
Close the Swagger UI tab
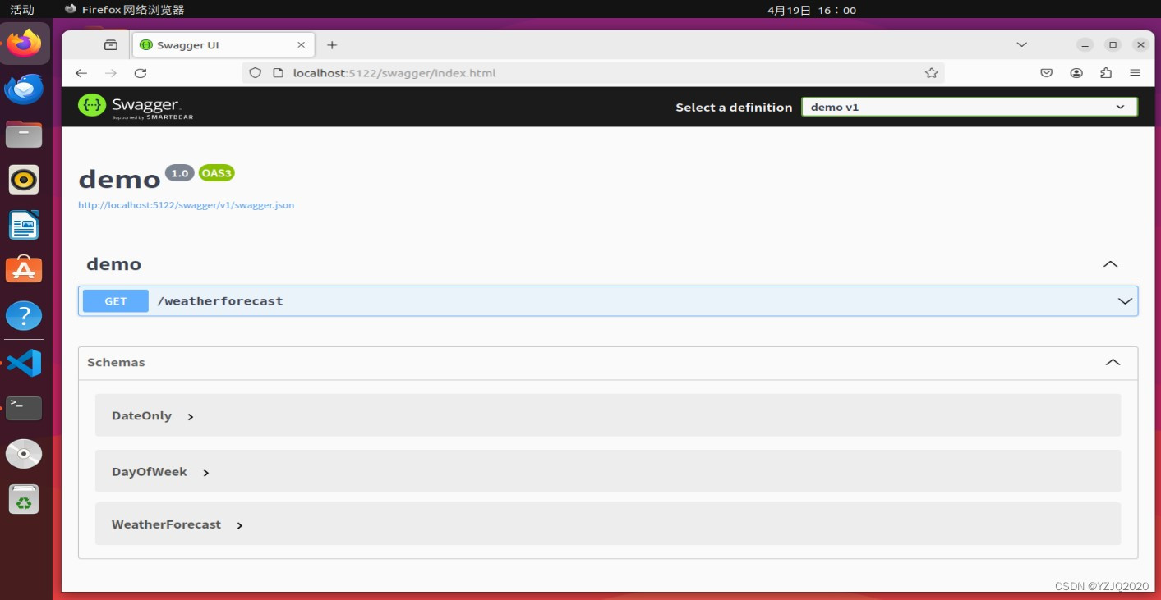pos(301,45)
